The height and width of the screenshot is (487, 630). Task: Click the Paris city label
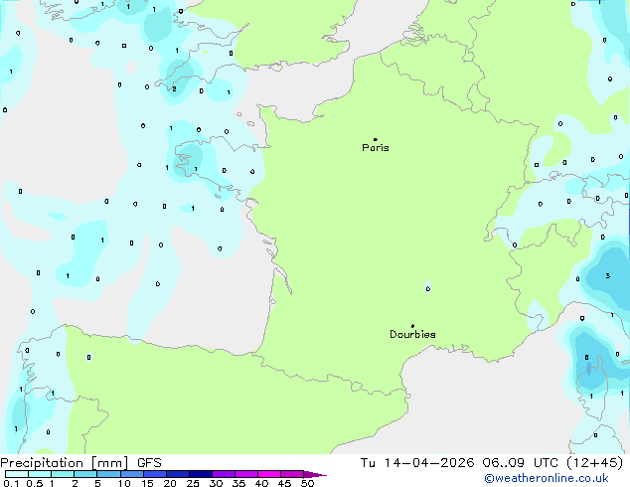point(376,148)
